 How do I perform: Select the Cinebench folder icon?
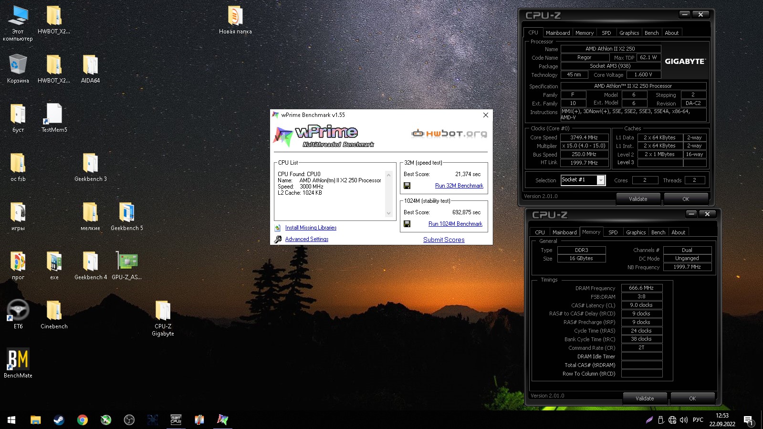click(x=54, y=314)
